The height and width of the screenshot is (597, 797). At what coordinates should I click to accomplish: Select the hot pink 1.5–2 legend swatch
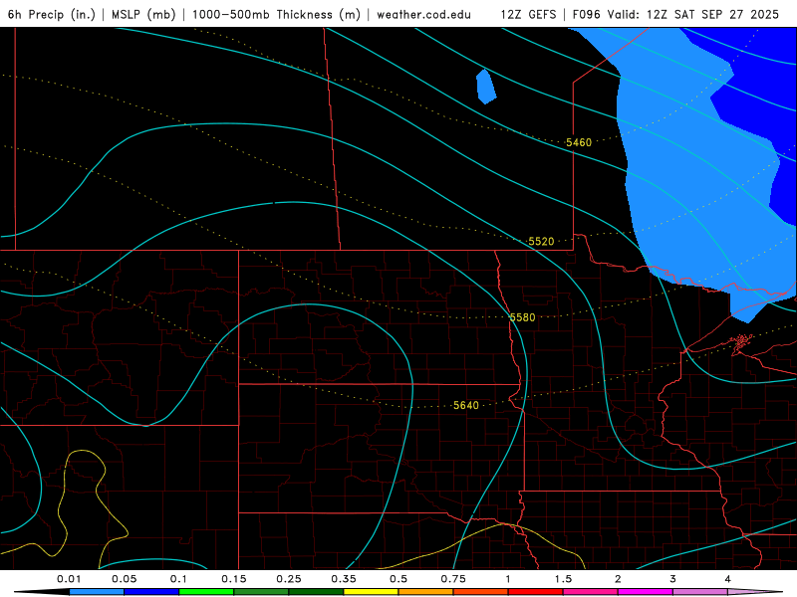tap(591, 592)
